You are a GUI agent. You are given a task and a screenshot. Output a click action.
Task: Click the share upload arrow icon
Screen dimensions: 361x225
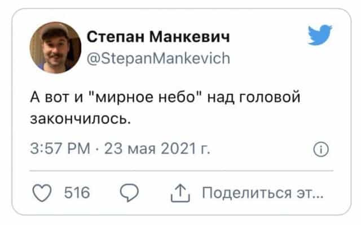pos(180,193)
